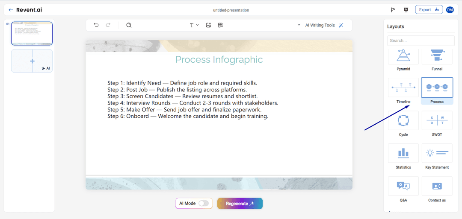This screenshot has height=219, width=462.
Task: Insert a table with the table icon
Action: tap(220, 25)
